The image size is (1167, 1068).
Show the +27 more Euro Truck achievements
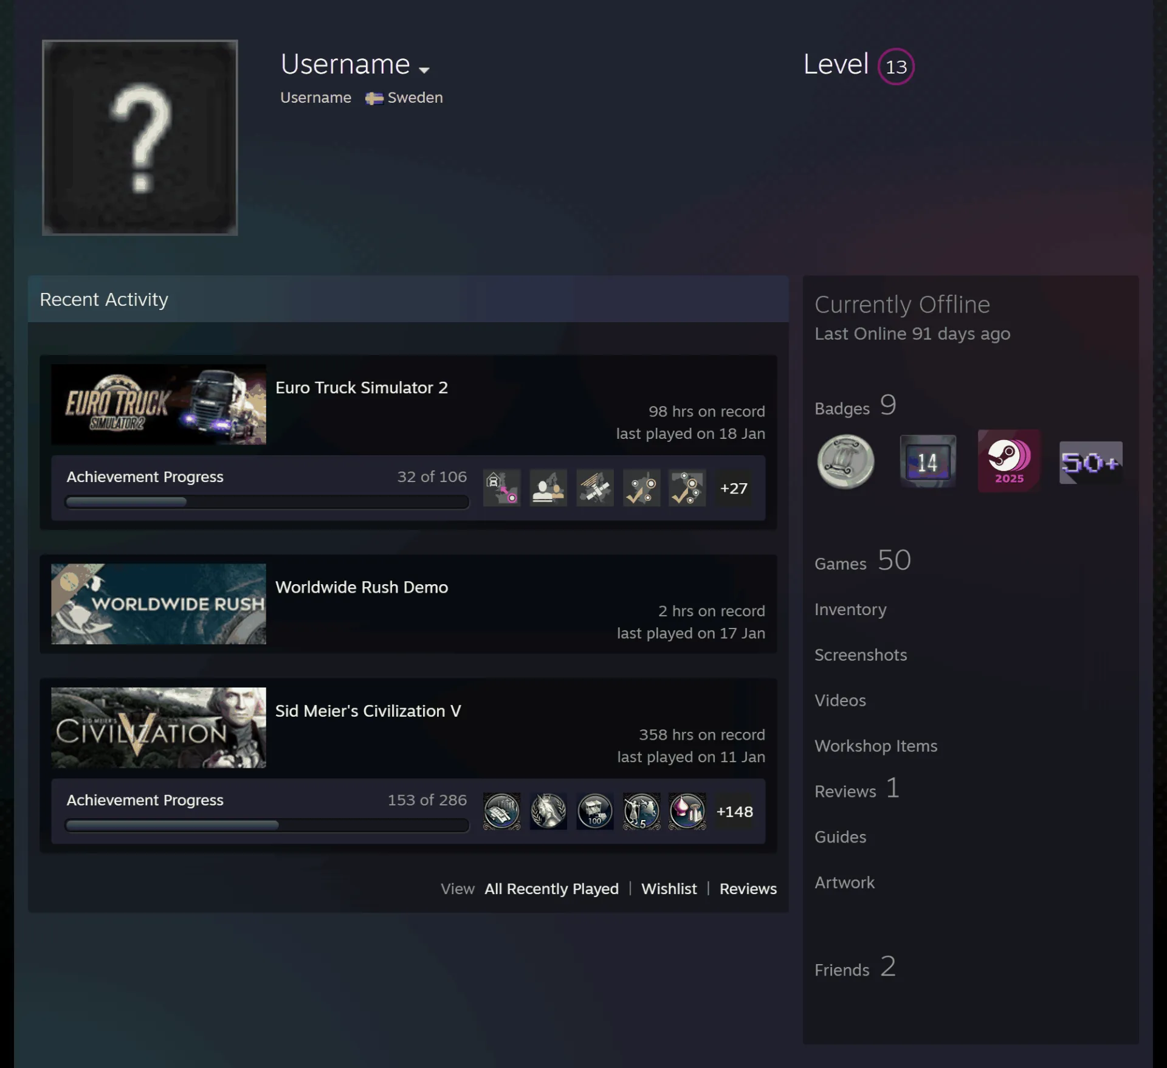point(734,488)
